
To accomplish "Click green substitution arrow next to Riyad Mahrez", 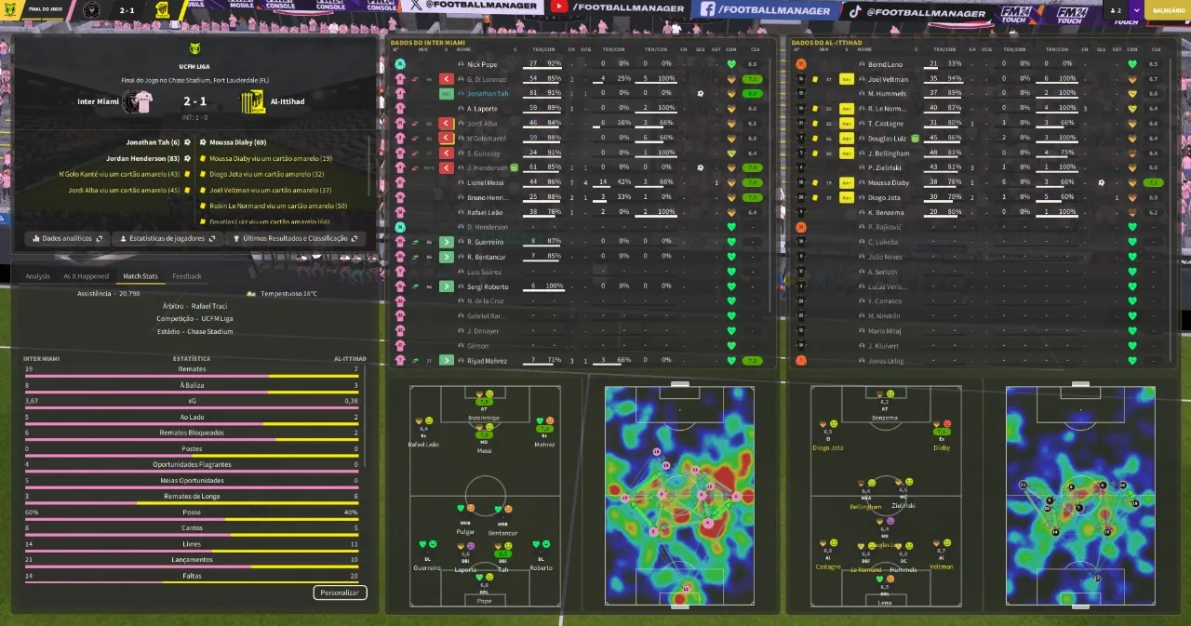I will click(x=446, y=361).
